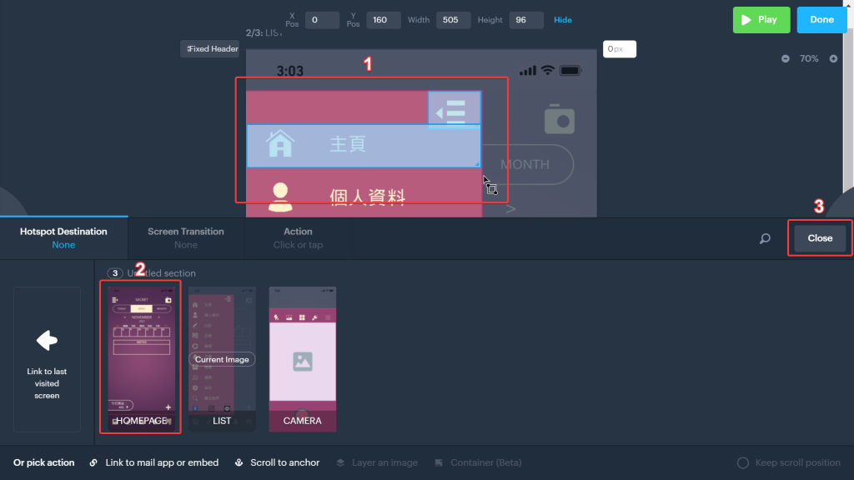Select Container (Beta) action
Screen dimensions: 854x480
tap(478, 462)
